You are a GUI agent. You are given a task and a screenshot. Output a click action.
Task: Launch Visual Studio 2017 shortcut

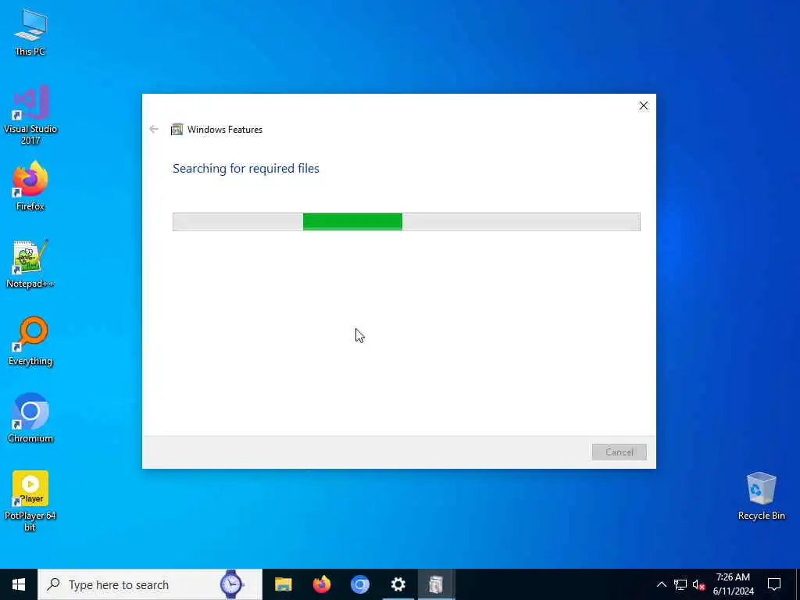pos(30,115)
